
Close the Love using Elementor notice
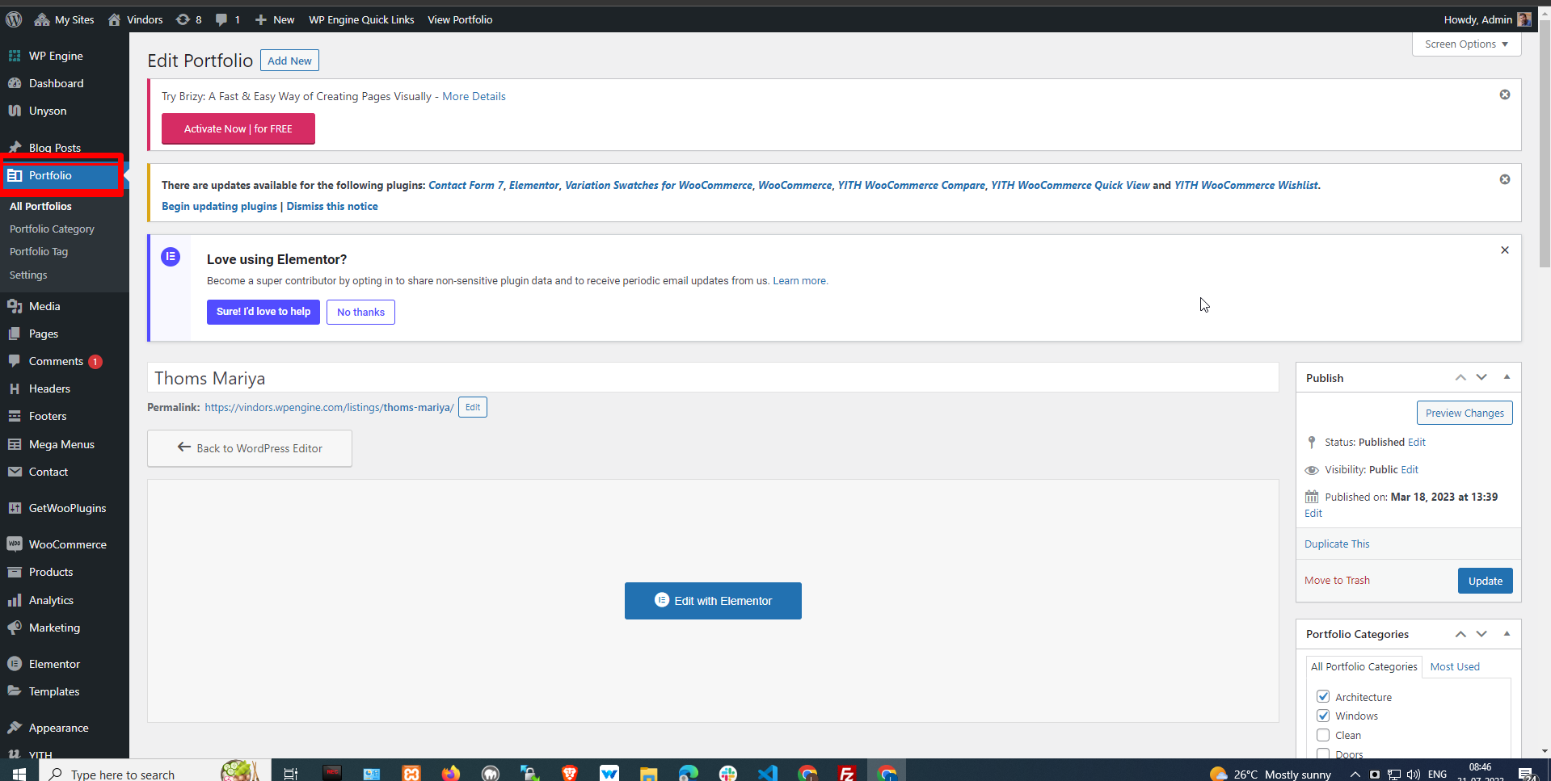click(x=1505, y=250)
